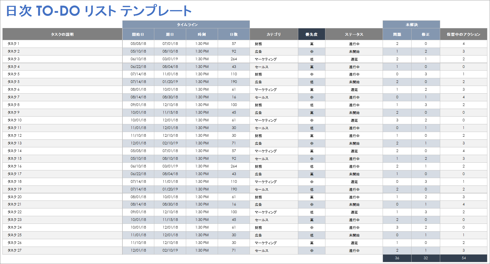The image size is (490, 264).
Task: Select the 財務 category cell of タスク 12
Action: pos(274,136)
